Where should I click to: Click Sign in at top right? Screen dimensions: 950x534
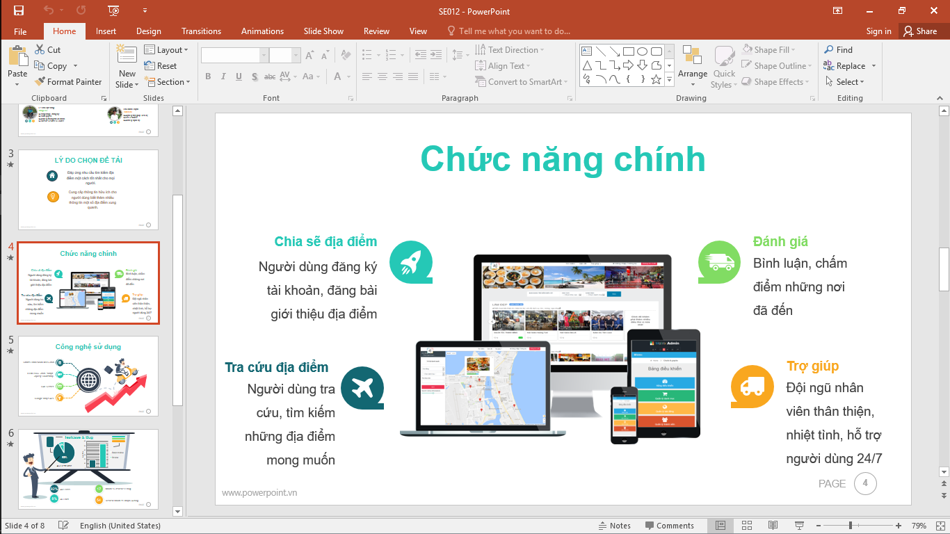[x=878, y=31]
